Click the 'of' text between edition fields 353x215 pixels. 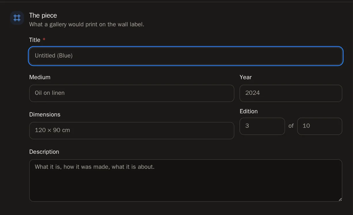(291, 126)
